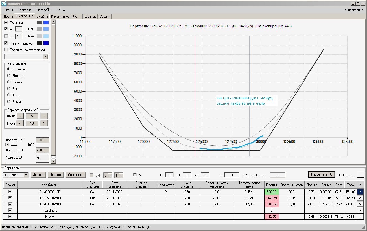This screenshot has width=367, height=231.
Task: Select the Гамма radio option
Action: coord(9,82)
